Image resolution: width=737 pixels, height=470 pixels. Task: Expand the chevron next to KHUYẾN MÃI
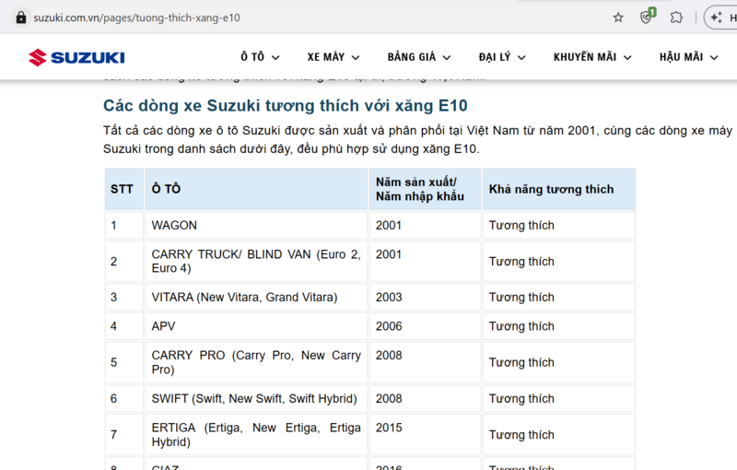click(627, 58)
